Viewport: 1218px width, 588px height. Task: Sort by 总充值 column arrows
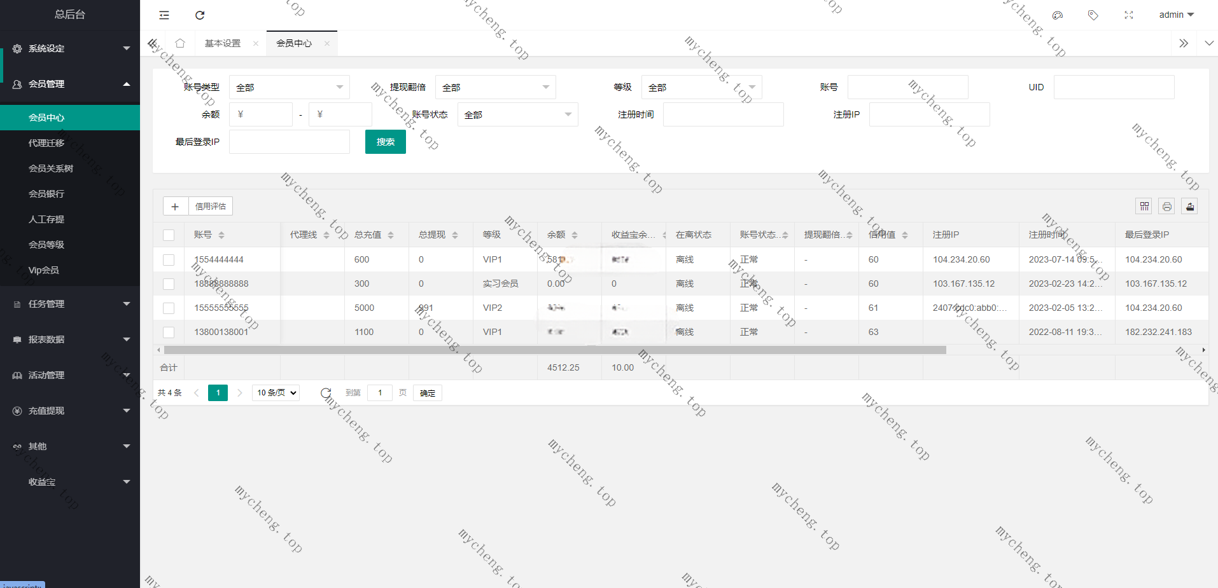pyautogui.click(x=391, y=235)
